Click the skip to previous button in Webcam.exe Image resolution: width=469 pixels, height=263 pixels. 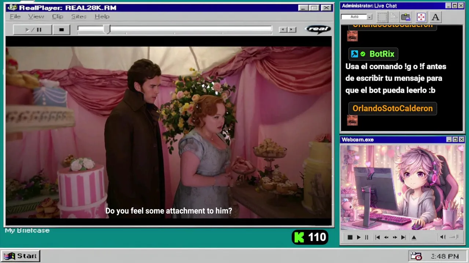coord(377,237)
